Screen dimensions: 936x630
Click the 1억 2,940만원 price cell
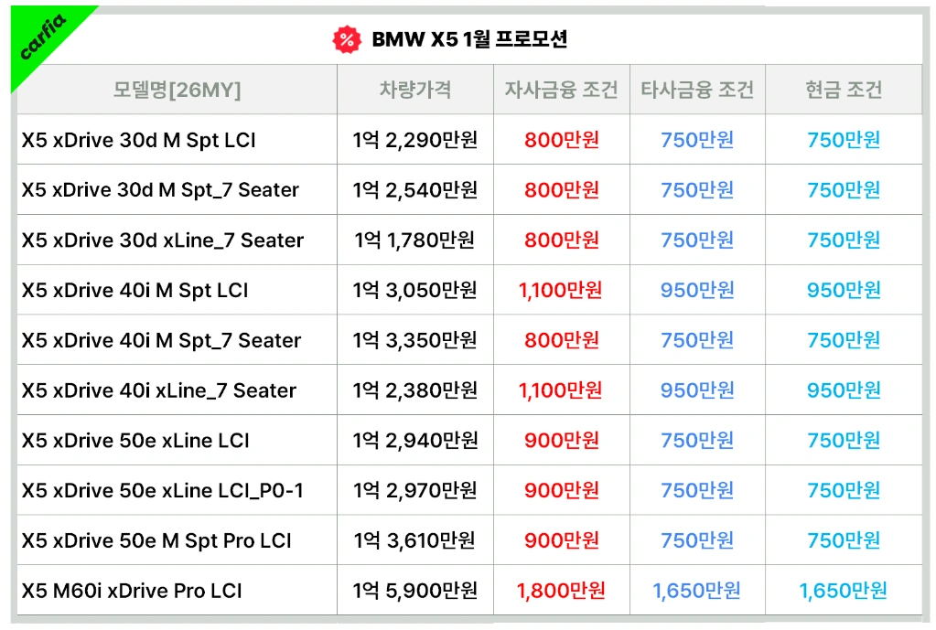pos(414,441)
